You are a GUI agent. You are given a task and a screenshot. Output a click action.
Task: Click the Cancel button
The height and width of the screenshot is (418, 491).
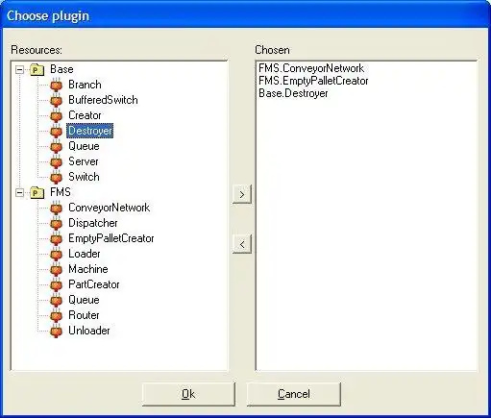pos(293,394)
